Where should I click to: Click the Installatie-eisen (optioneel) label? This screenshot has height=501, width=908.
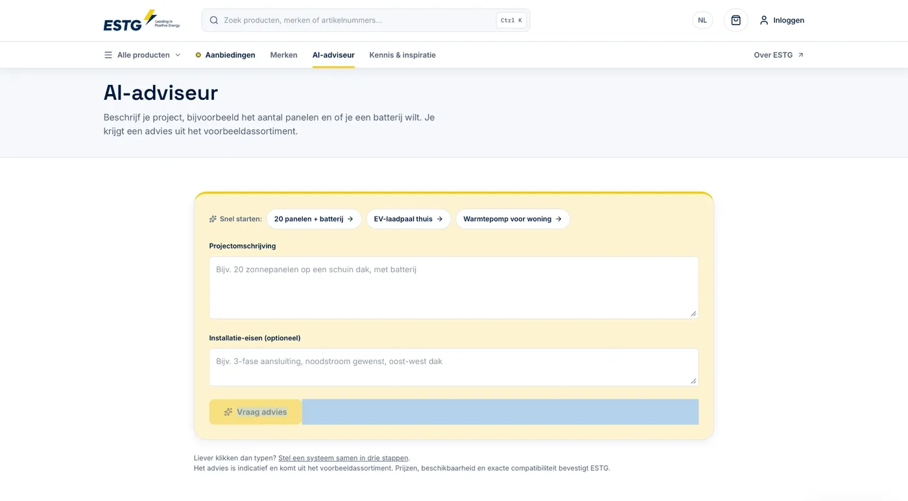255,338
